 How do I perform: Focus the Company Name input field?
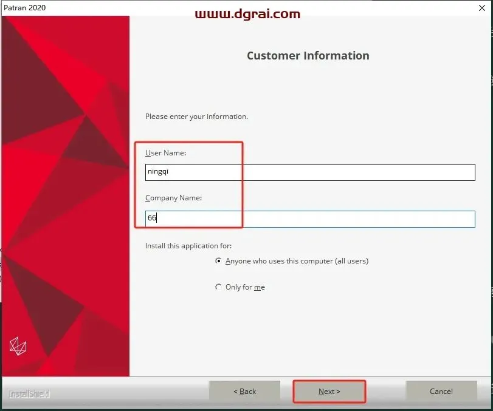coord(310,219)
